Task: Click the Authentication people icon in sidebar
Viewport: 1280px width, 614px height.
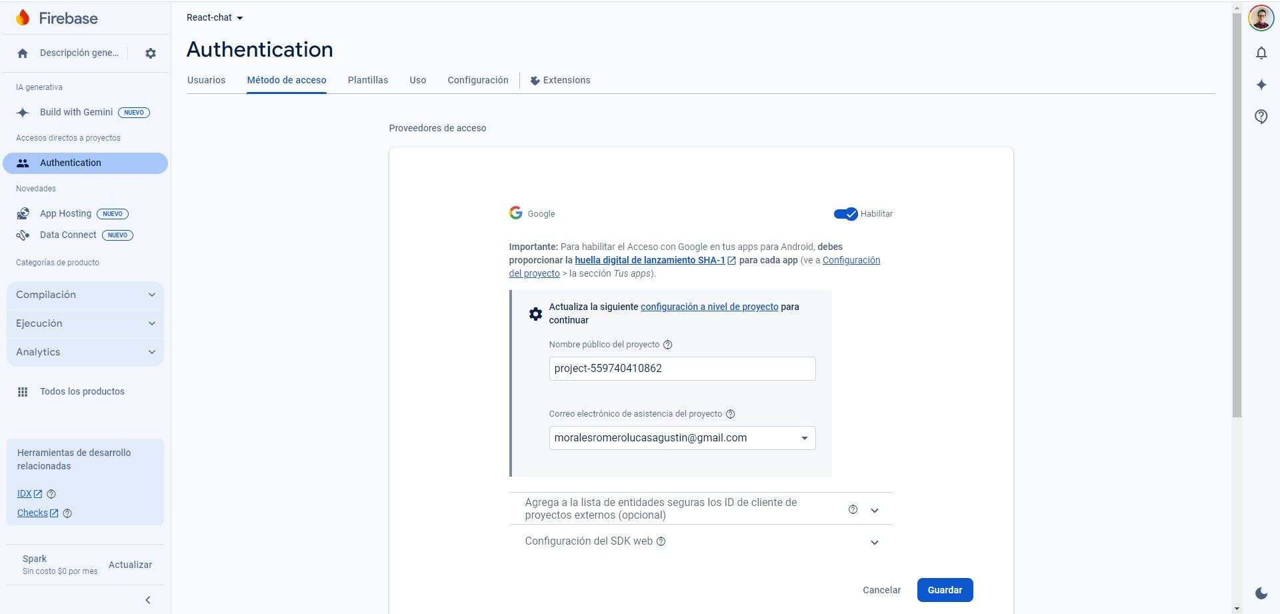Action: coord(23,163)
